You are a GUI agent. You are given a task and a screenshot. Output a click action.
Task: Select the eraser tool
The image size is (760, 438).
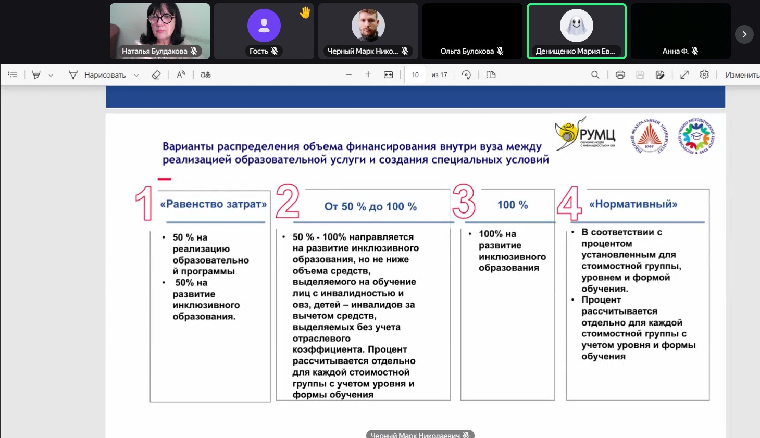156,75
